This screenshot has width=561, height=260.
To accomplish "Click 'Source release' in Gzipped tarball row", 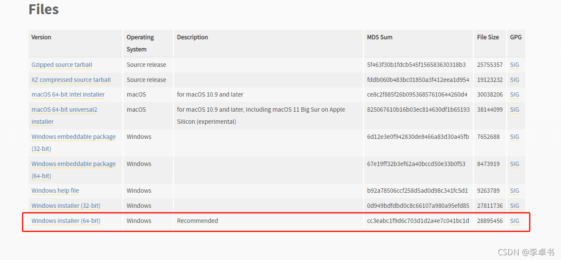I will pyautogui.click(x=146, y=65).
